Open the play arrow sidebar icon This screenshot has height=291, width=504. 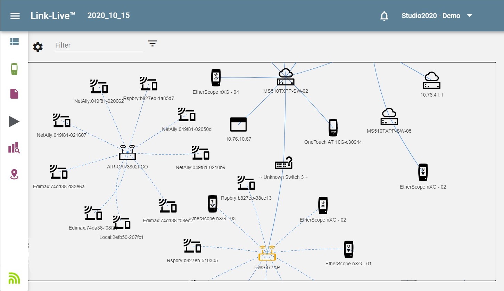coord(14,122)
